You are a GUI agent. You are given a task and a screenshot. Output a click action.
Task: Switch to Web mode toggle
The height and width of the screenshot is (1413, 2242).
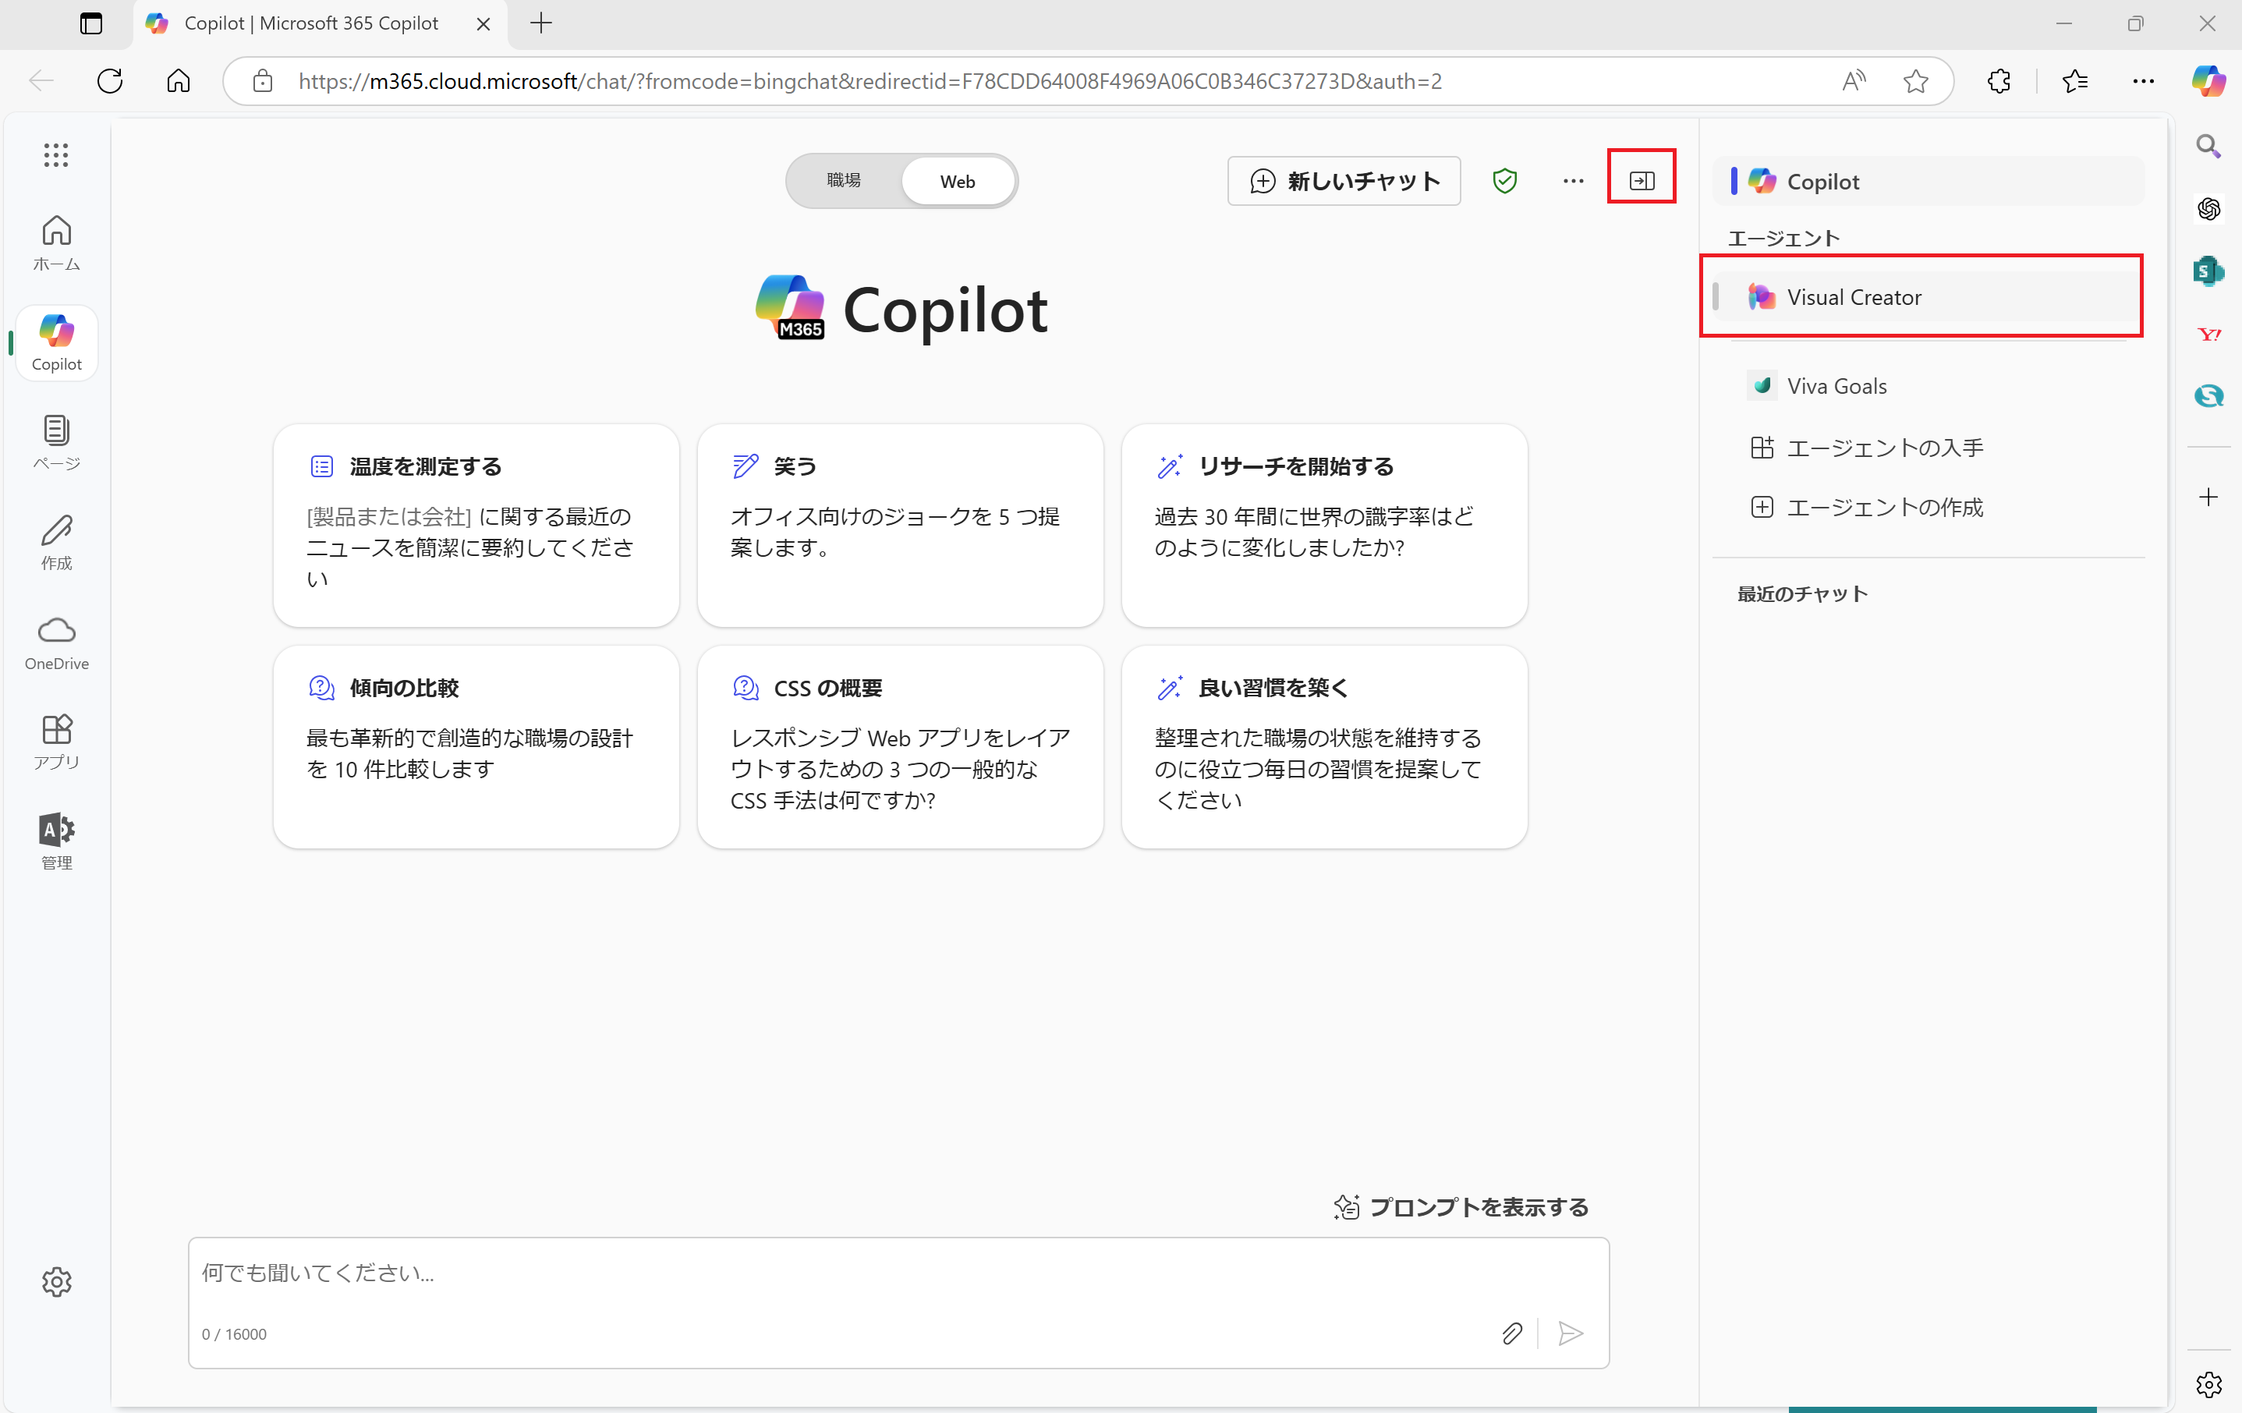pyautogui.click(x=957, y=181)
